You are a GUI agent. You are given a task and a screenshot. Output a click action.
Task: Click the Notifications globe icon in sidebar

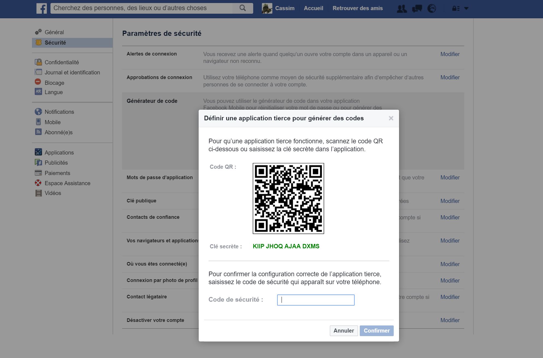pyautogui.click(x=39, y=112)
